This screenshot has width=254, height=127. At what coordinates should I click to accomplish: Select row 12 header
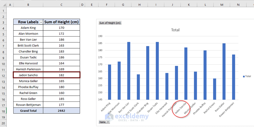pyautogui.click(x=3, y=75)
